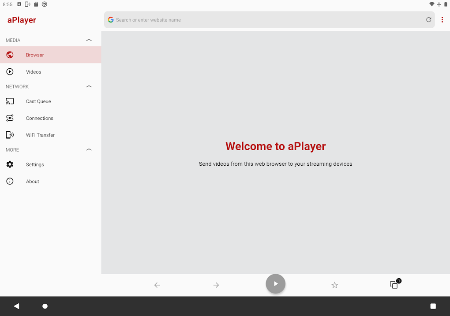Collapse the NETWORK section chevron
Image resolution: width=450 pixels, height=316 pixels.
89,86
